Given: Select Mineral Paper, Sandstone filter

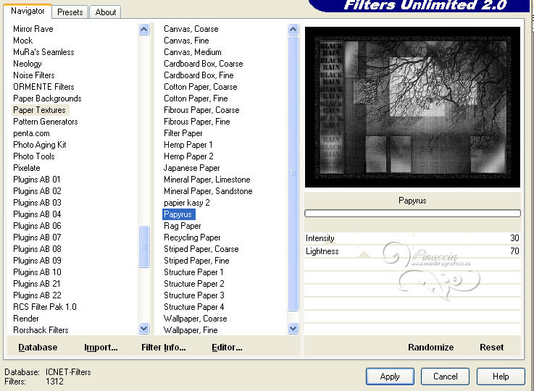Looking at the screenshot, I should point(208,191).
